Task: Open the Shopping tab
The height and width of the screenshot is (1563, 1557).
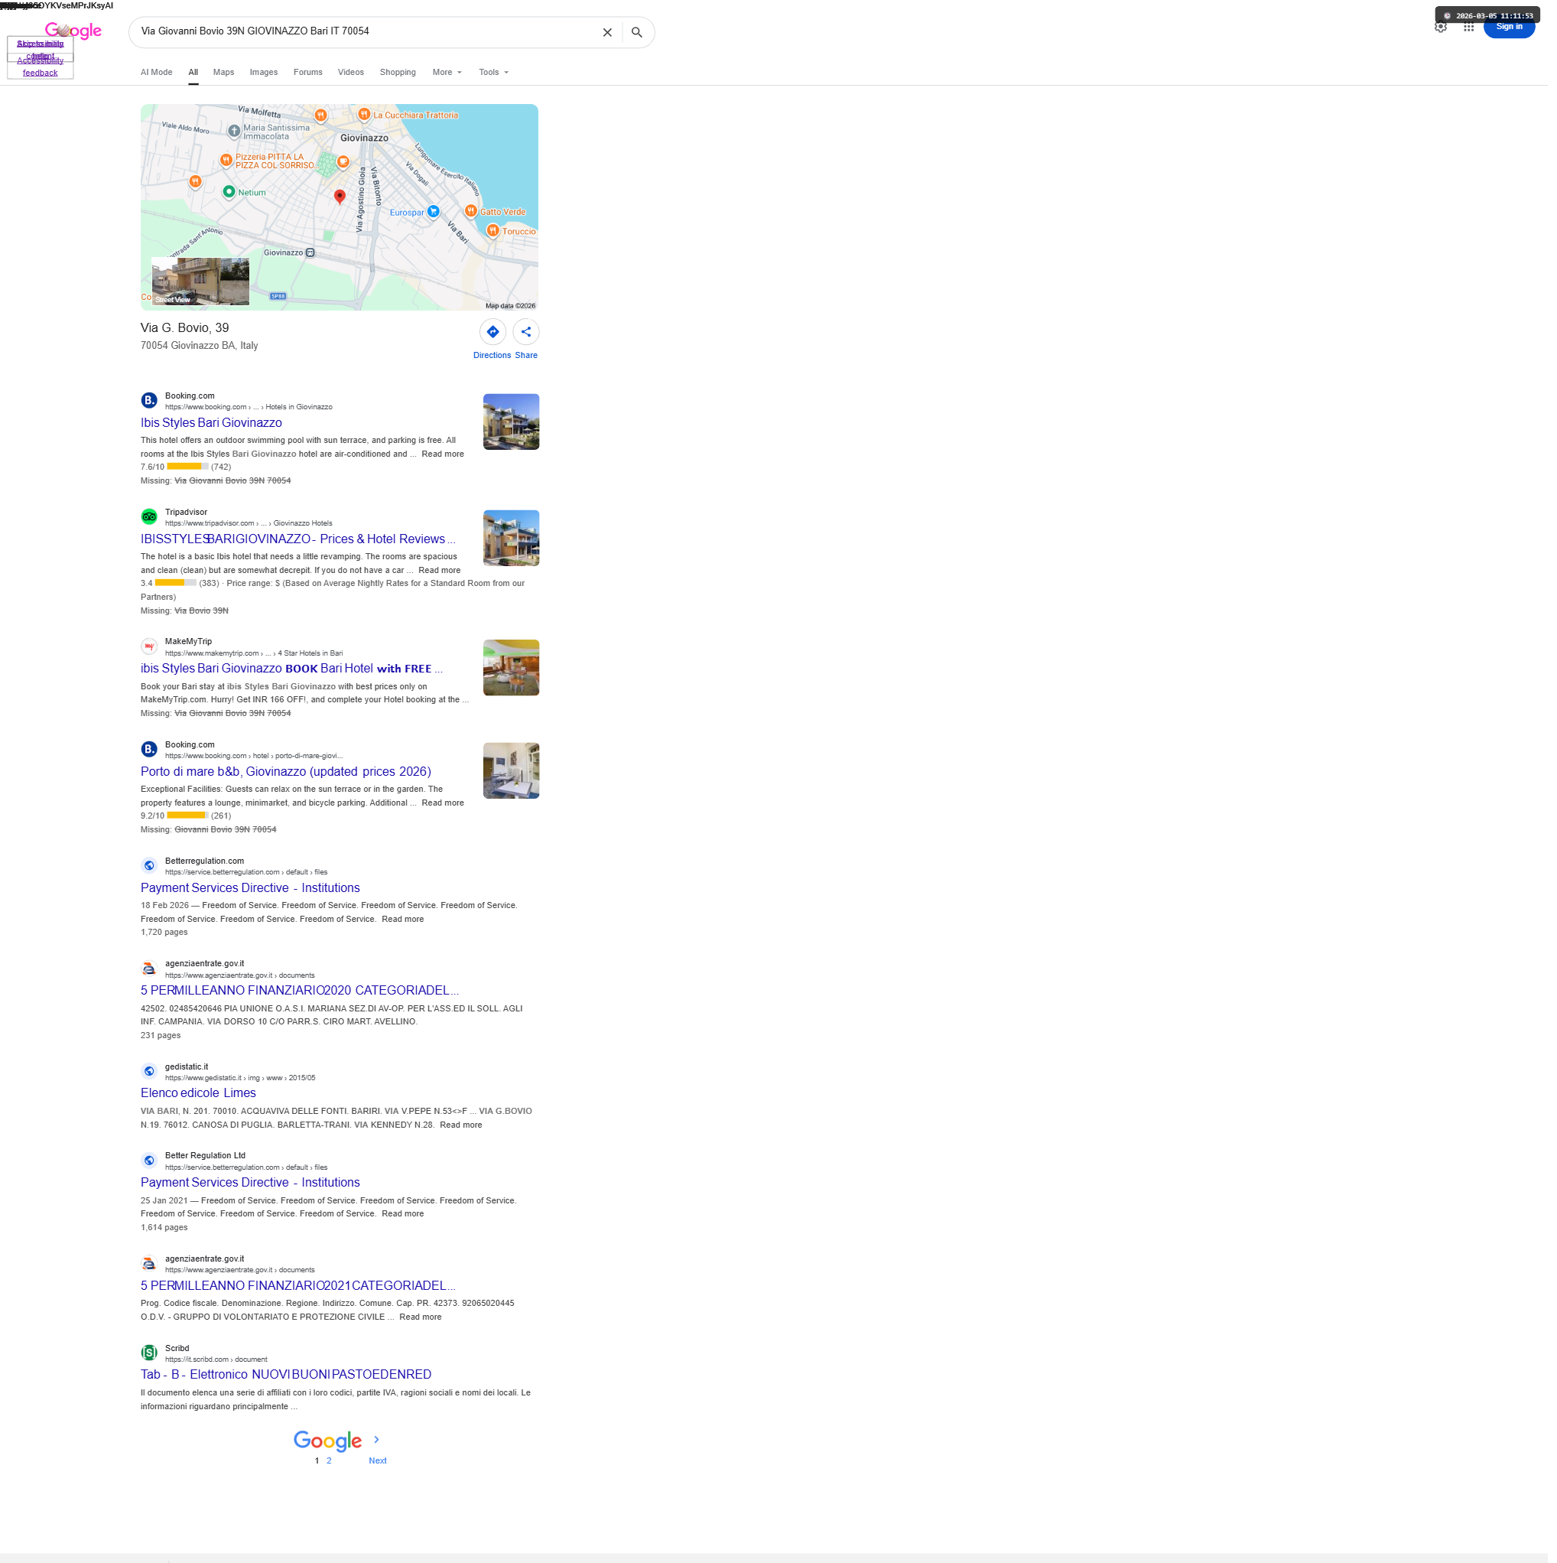Action: [401, 73]
